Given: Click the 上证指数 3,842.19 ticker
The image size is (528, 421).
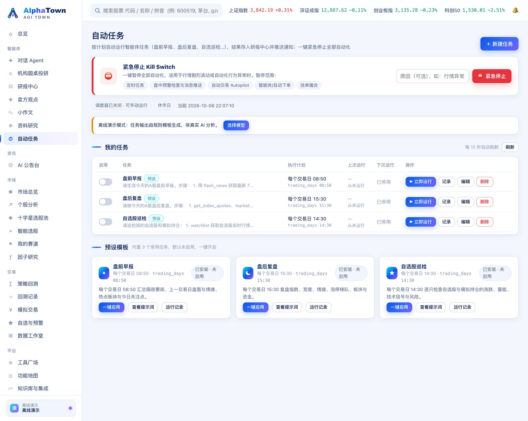Looking at the screenshot, I should [261, 10].
